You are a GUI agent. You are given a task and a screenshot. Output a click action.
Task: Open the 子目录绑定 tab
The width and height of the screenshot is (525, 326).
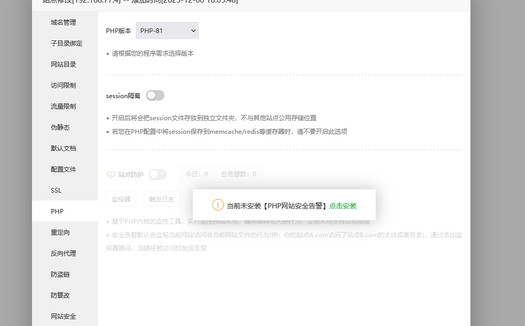pyautogui.click(x=67, y=44)
